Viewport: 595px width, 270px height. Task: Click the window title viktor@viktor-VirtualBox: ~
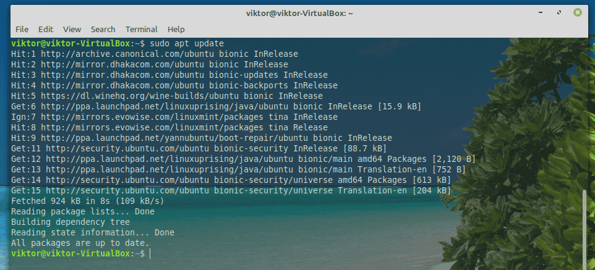pos(299,13)
